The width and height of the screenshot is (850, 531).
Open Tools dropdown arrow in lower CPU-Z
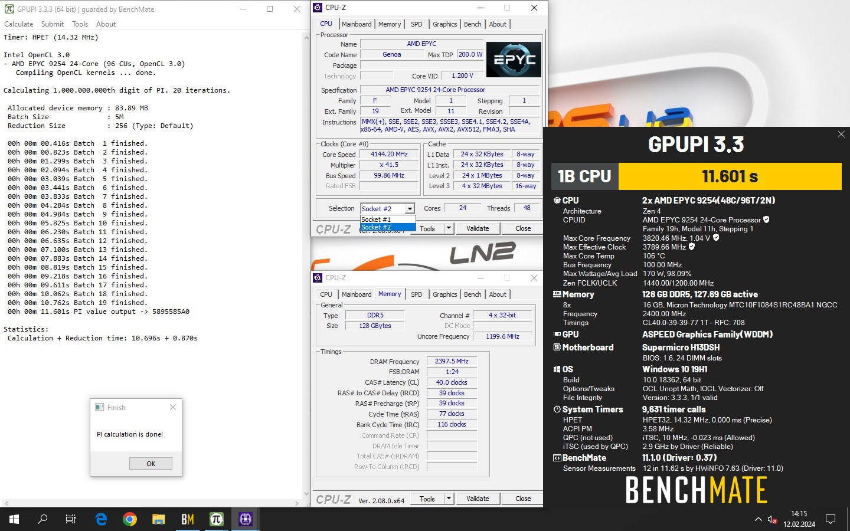(449, 499)
